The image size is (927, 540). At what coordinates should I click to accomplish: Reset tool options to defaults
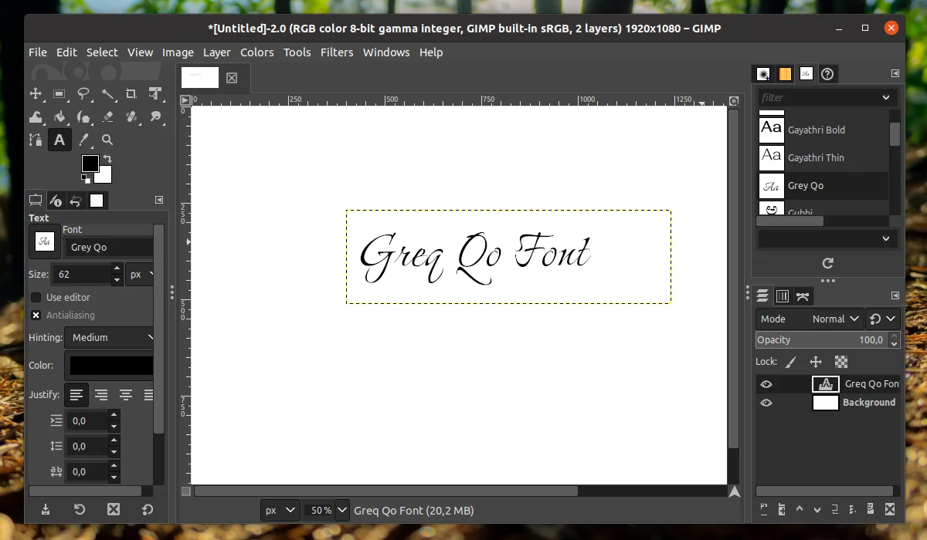[147, 509]
